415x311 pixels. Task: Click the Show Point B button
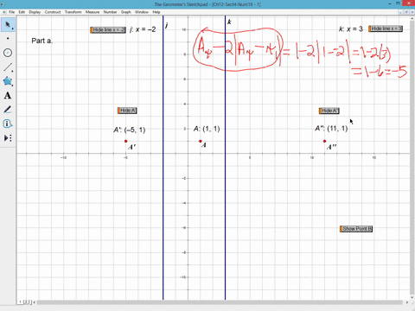[356, 229]
